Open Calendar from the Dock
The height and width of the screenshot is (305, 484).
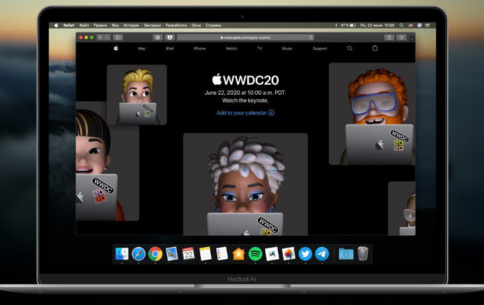pos(188,254)
